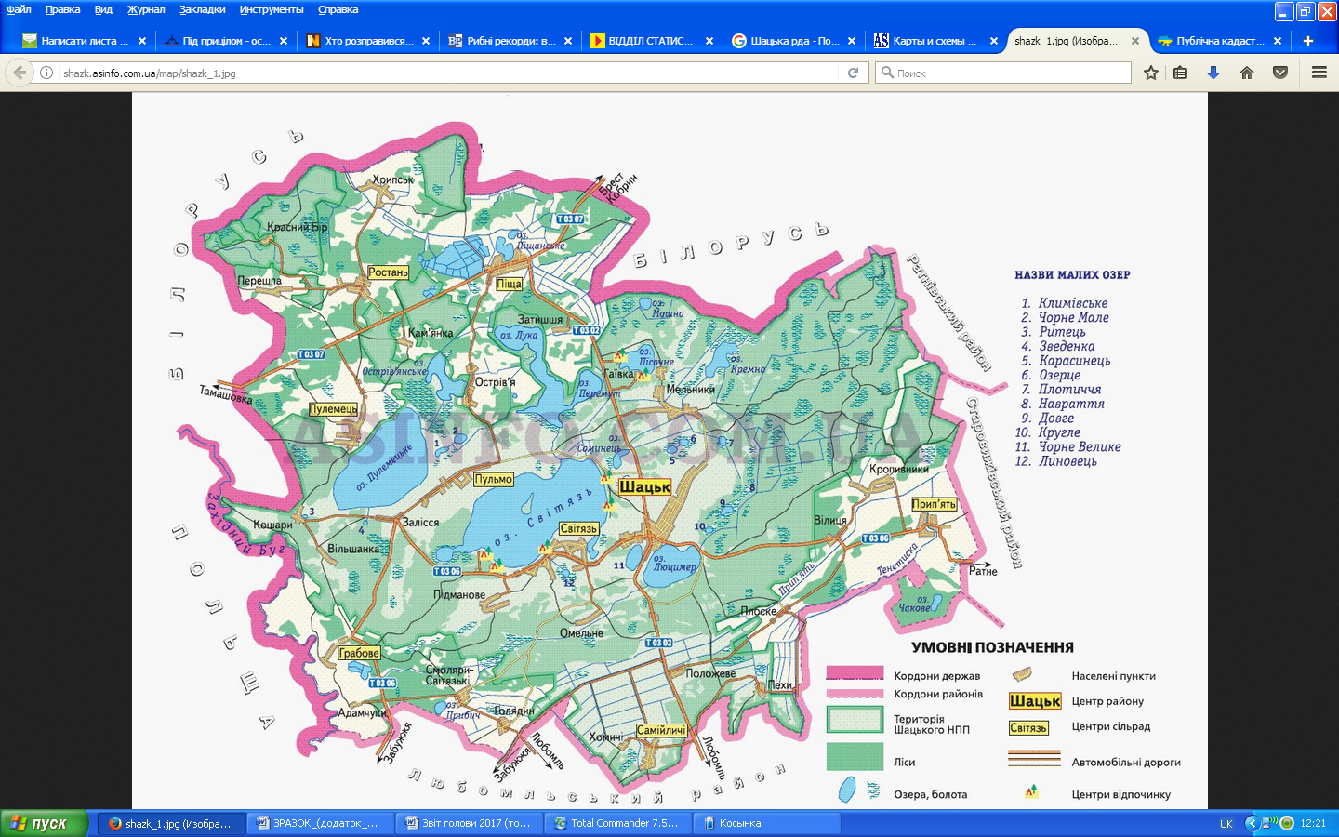Open the пуск Start button
This screenshot has width=1339, height=837.
[45, 823]
